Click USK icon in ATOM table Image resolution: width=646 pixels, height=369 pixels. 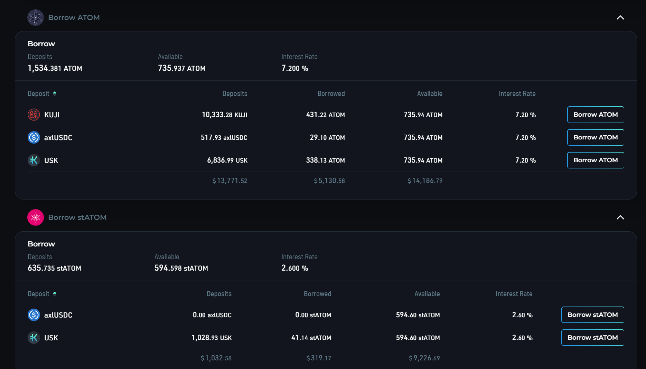pos(34,160)
